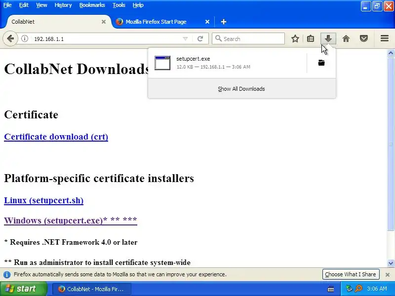Click Show All Downloads
Image resolution: width=395 pixels, height=296 pixels.
tap(241, 89)
